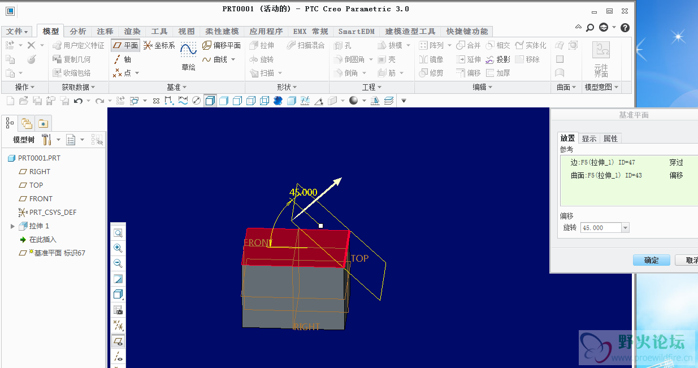Click the saved views camera icon
The height and width of the screenshot is (368, 698).
click(118, 310)
